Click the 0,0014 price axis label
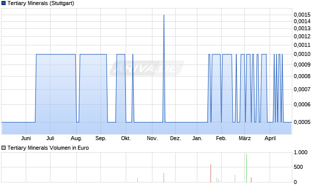 [302, 21]
